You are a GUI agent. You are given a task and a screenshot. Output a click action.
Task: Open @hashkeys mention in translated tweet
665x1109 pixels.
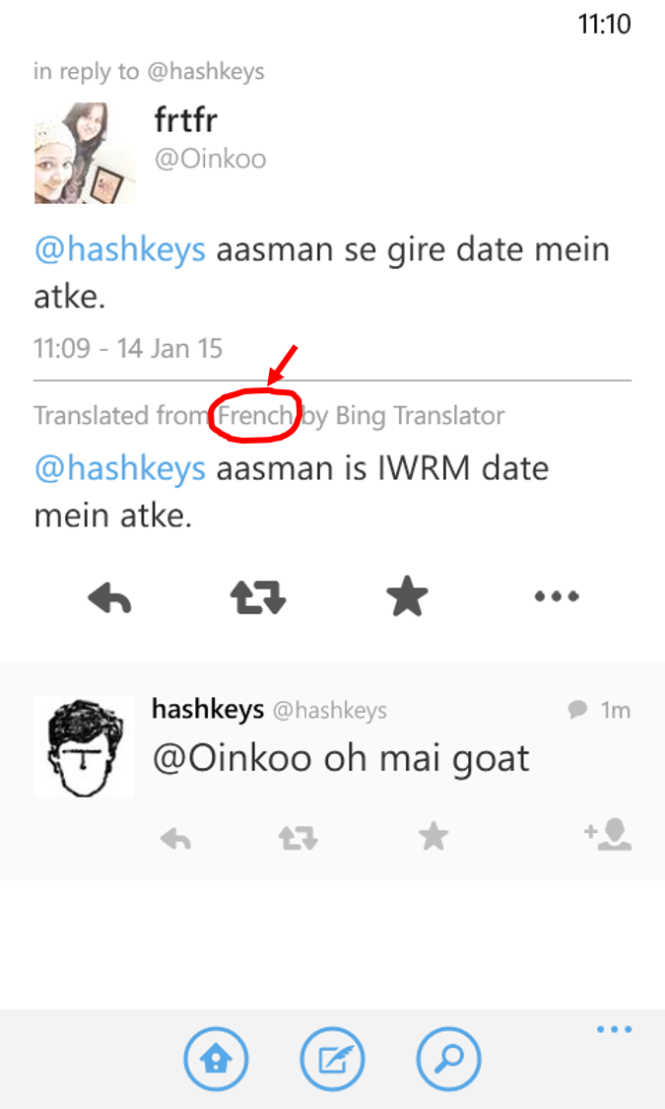(120, 469)
